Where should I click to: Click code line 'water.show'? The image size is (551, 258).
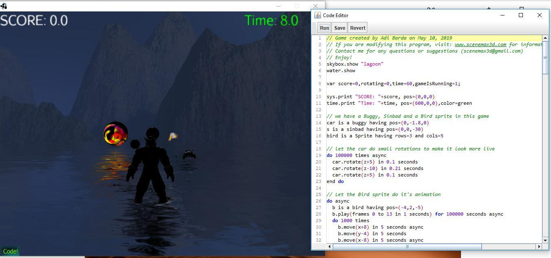pyautogui.click(x=341, y=71)
